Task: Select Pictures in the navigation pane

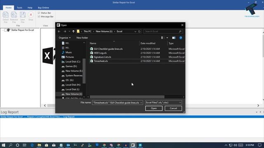Action: pos(70,57)
